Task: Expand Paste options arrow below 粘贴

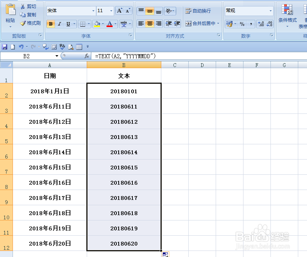Action: click(x=10, y=27)
